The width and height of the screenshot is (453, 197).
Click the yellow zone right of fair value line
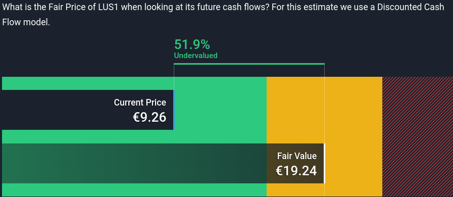click(x=354, y=136)
